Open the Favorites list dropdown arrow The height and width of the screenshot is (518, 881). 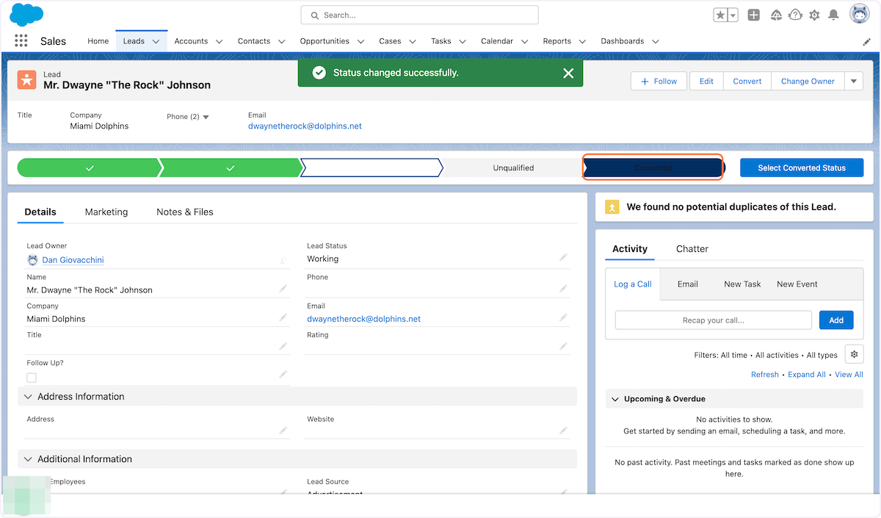point(733,15)
